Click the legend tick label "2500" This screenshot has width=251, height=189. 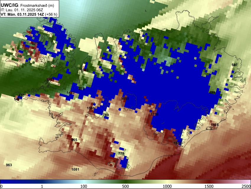[247, 186]
